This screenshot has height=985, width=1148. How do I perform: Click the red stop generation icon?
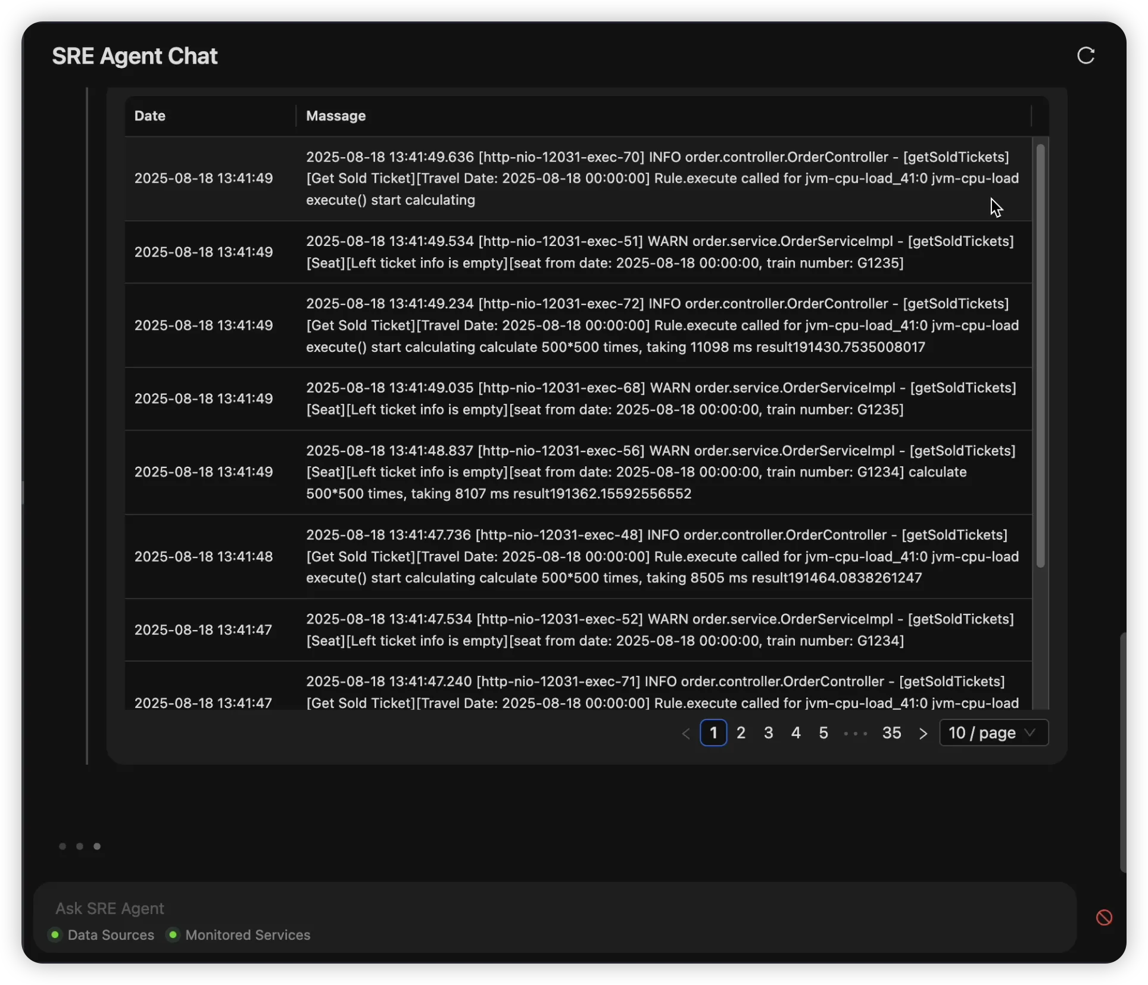[x=1104, y=917]
